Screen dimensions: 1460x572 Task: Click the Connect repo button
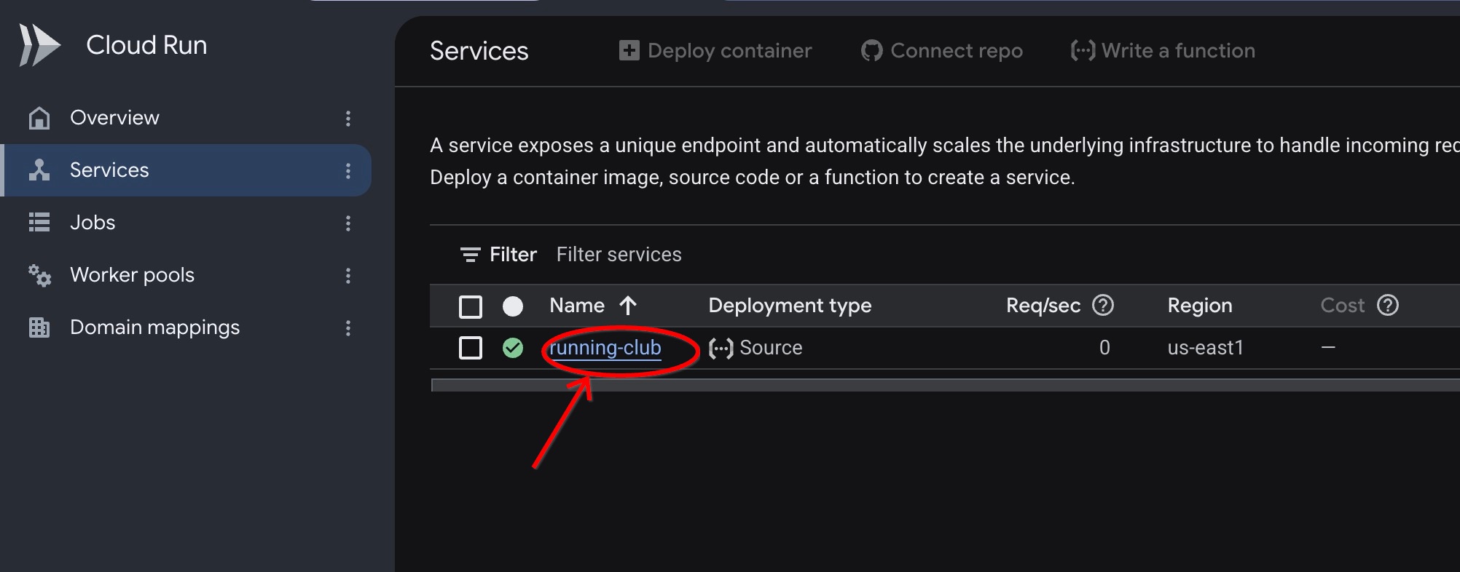pyautogui.click(x=941, y=51)
